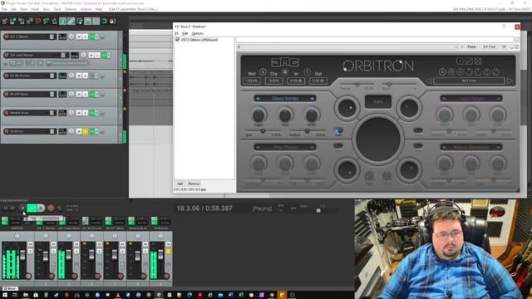
Task: Enable the top-right Orbitron effect switch
Action: pyautogui.click(x=418, y=130)
